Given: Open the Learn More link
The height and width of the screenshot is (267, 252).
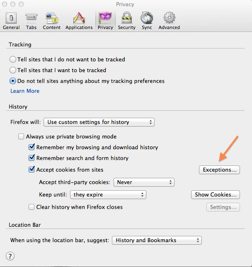Looking at the screenshot, I should pos(25,91).
